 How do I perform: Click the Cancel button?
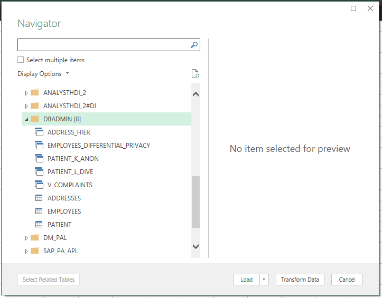[x=347, y=280]
